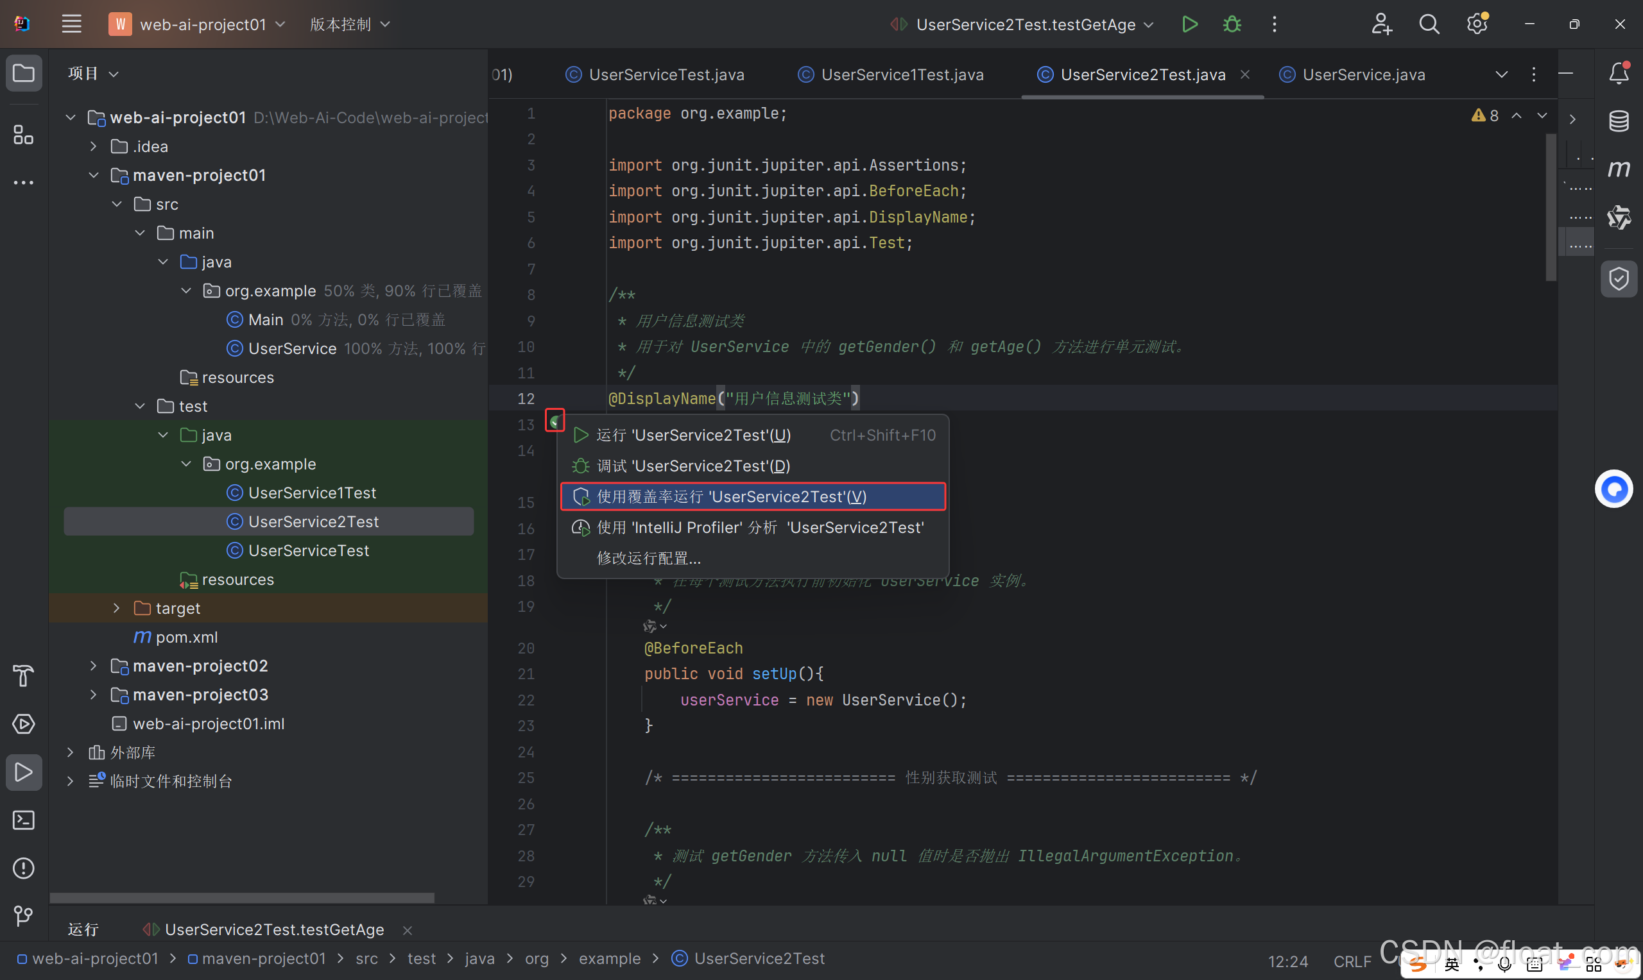Click the green Run button in the toolbar
1643x980 pixels.
(x=1189, y=24)
